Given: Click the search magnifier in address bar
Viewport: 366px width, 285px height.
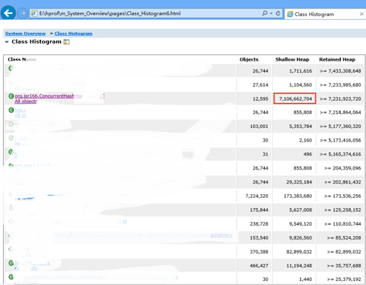Looking at the screenshot, I should [265, 13].
